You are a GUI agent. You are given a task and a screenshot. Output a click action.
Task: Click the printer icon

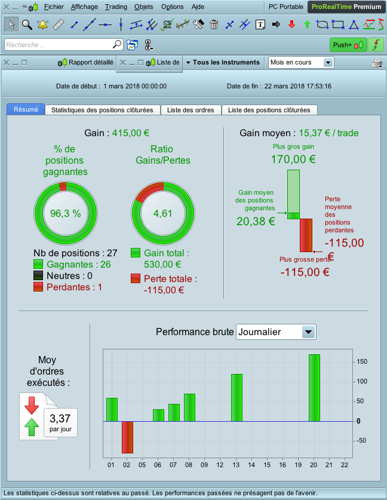377,63
